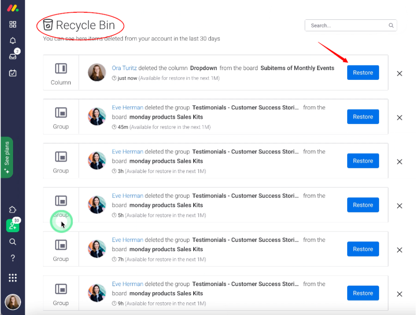Open Eve Herman link in 45m row
The width and height of the screenshot is (417, 315).
pos(127,108)
